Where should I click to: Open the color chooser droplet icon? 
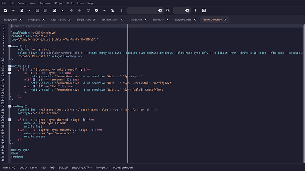[x=122, y=11]
